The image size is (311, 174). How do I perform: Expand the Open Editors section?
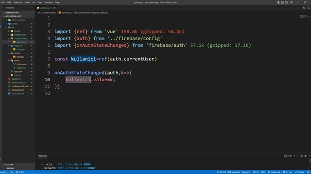click(18, 13)
